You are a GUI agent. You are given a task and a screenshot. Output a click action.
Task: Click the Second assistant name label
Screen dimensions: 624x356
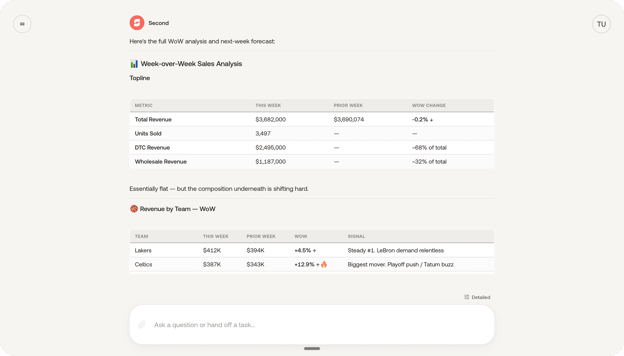158,23
